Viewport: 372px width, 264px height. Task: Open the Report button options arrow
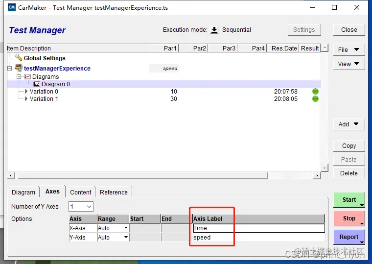(362, 242)
